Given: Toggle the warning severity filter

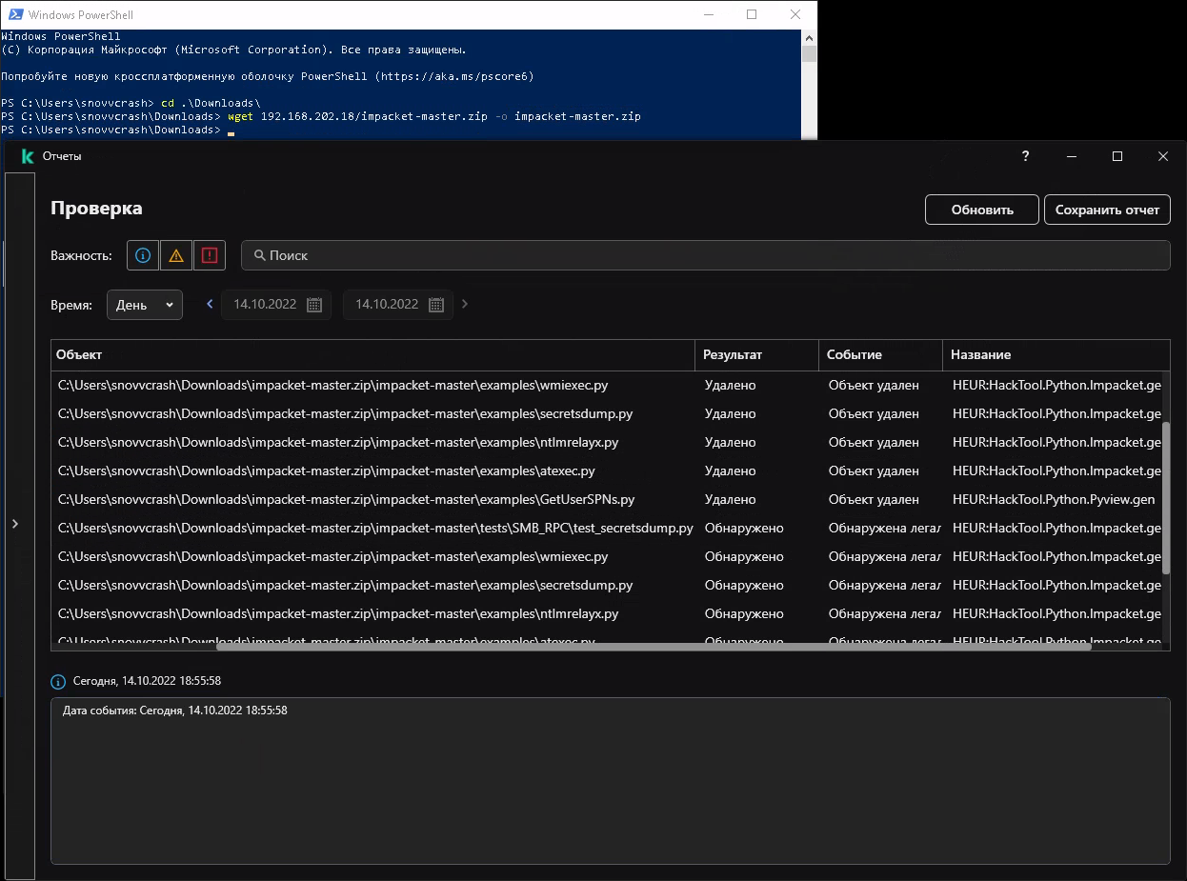Looking at the screenshot, I should [175, 255].
